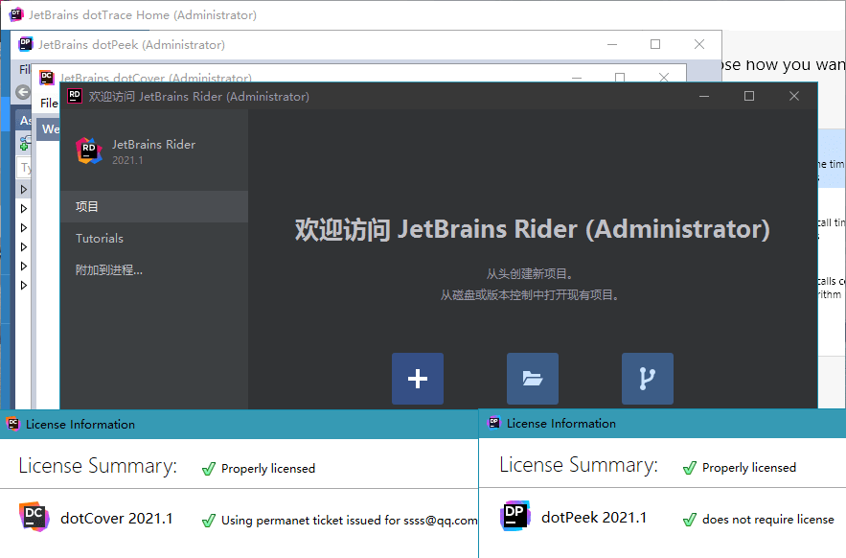Select the 项目 tab in Rider sidebar

[x=153, y=206]
